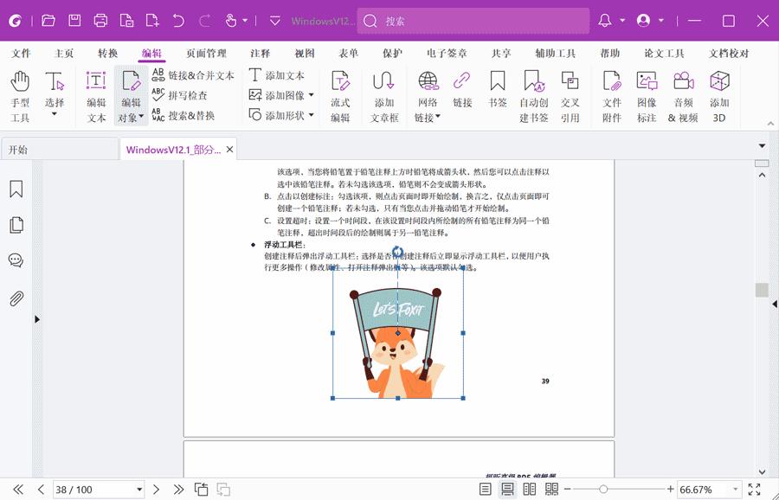Viewport: 779px width, 500px height.
Task: Open the Bookmarks side panel
Action: (16, 189)
